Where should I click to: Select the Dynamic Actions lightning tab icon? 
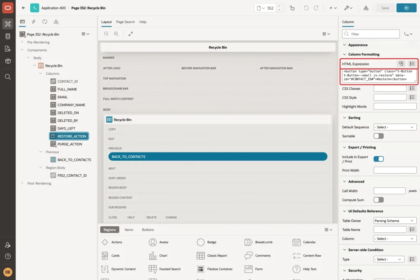pyautogui.click(x=34, y=22)
